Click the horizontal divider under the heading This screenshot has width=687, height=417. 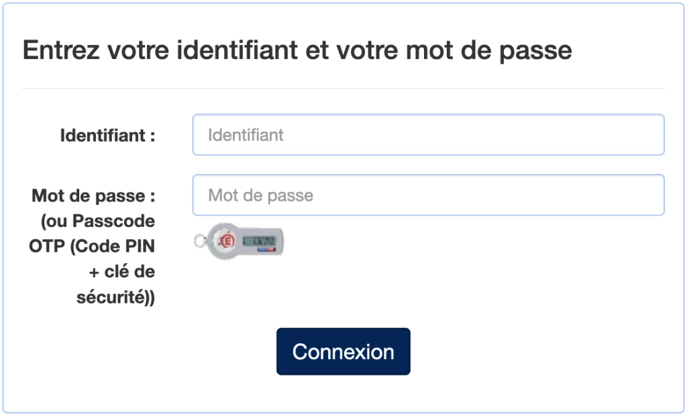(343, 89)
